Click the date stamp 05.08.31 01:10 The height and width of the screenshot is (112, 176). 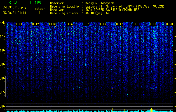tap(14, 13)
